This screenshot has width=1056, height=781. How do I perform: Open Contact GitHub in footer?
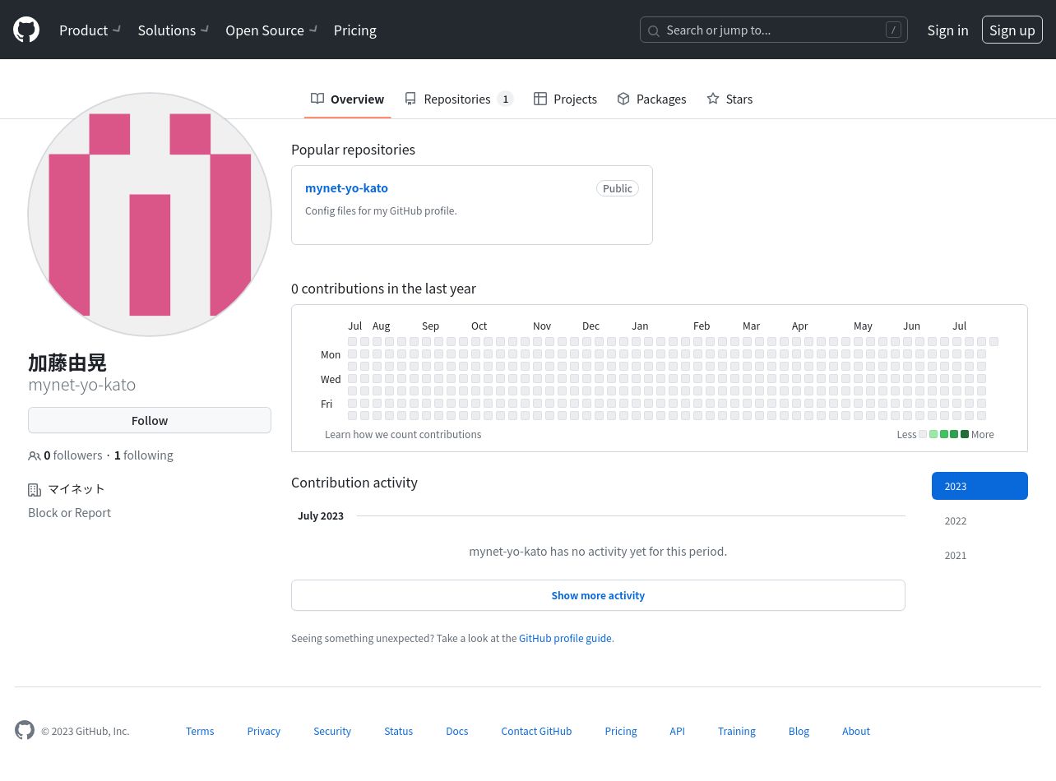pyautogui.click(x=536, y=731)
